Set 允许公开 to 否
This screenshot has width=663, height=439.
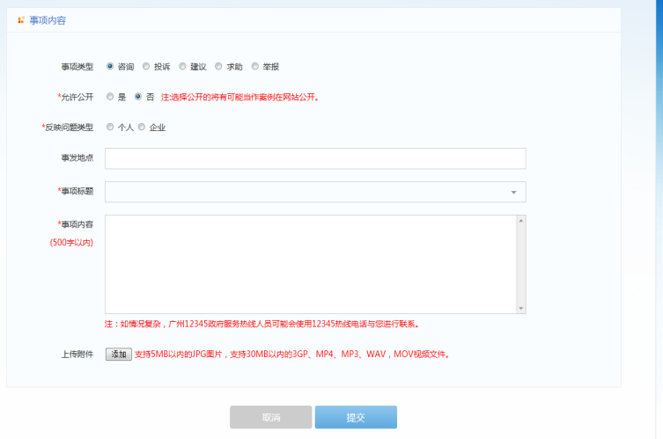pyautogui.click(x=138, y=97)
